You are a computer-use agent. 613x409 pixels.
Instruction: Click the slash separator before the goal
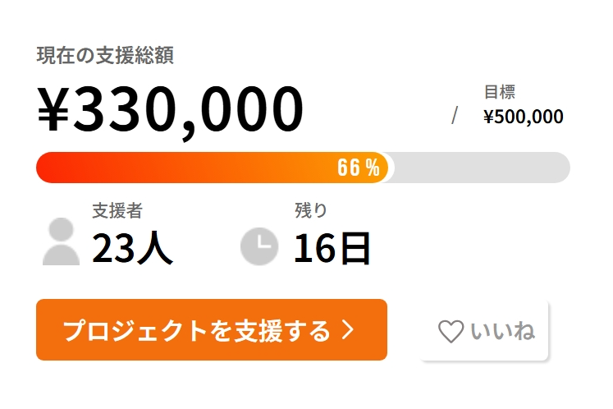pos(454,116)
